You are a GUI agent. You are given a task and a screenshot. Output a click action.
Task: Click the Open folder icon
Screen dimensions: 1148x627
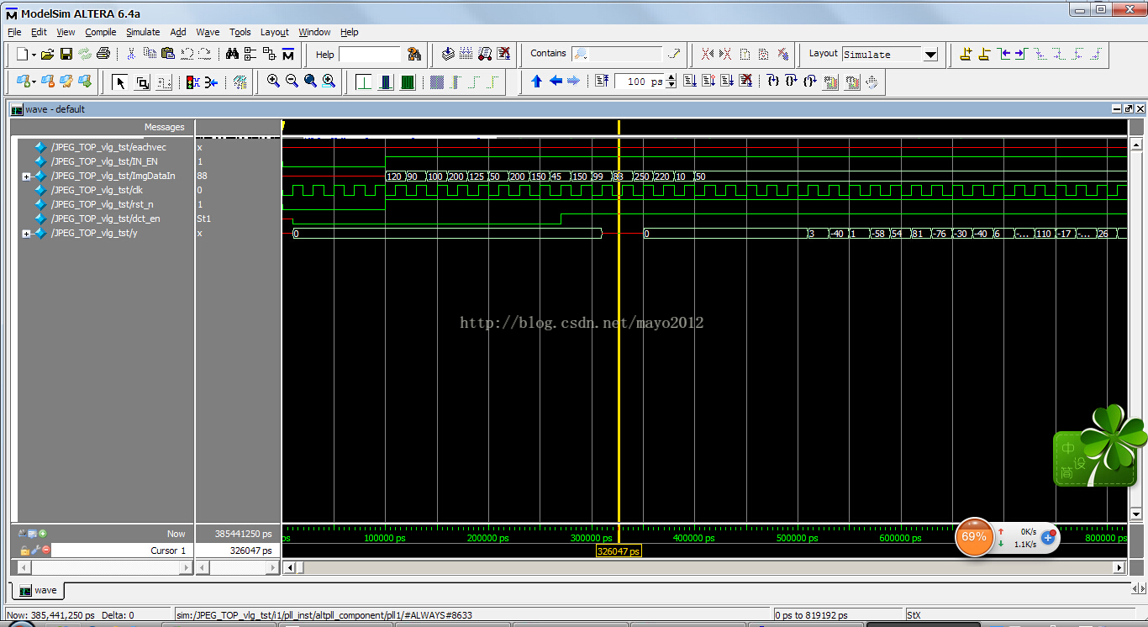click(x=48, y=55)
